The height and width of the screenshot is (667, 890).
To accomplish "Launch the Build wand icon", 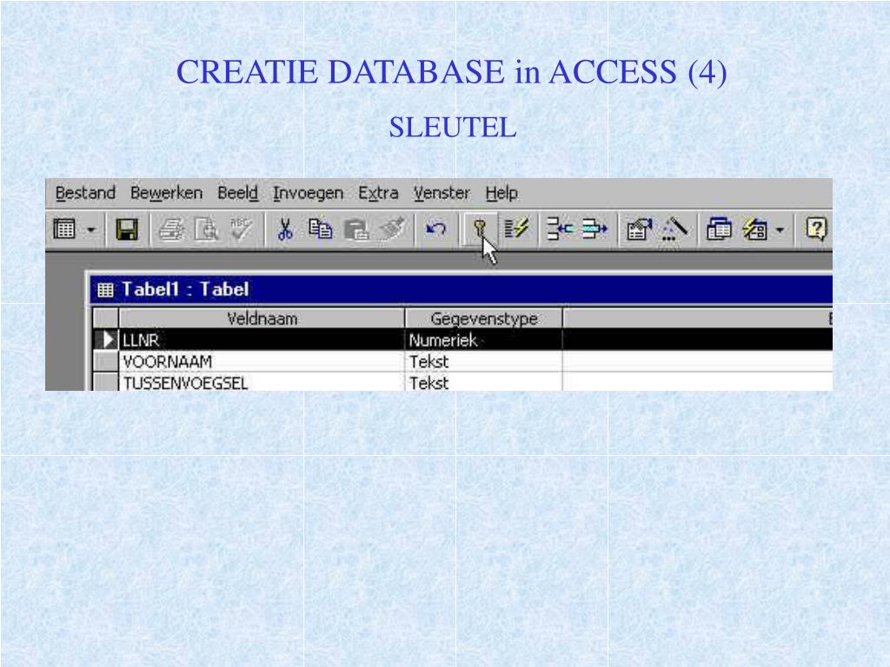I will tap(674, 229).
